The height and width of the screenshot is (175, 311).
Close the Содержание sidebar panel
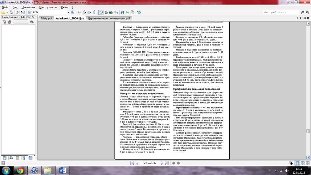33,17
